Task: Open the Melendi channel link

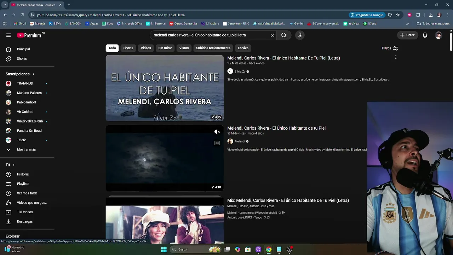Action: tap(240, 141)
